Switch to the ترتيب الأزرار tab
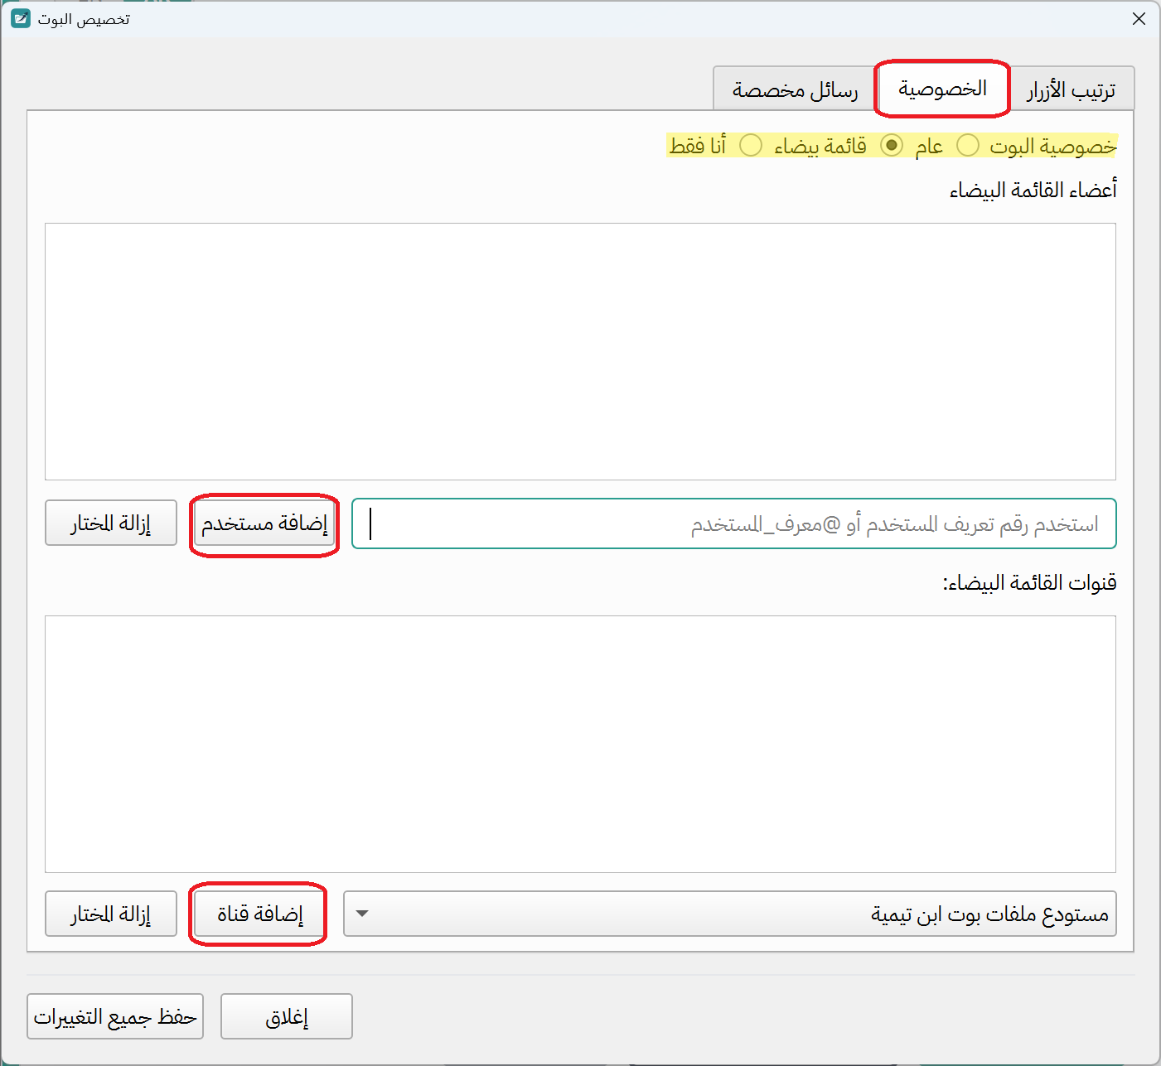Viewport: 1161px width, 1066px height. 1073,89
